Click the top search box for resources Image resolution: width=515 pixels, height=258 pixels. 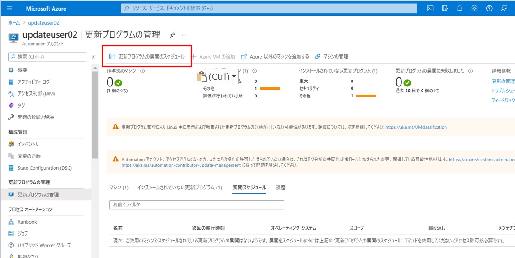(x=269, y=9)
